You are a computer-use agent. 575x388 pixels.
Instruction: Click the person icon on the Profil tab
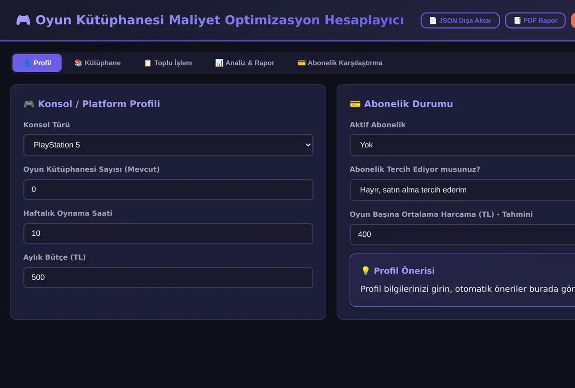click(x=27, y=63)
